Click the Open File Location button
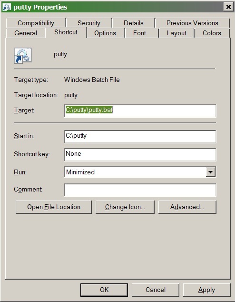Image resolution: width=235 pixels, height=302 pixels. (54, 207)
